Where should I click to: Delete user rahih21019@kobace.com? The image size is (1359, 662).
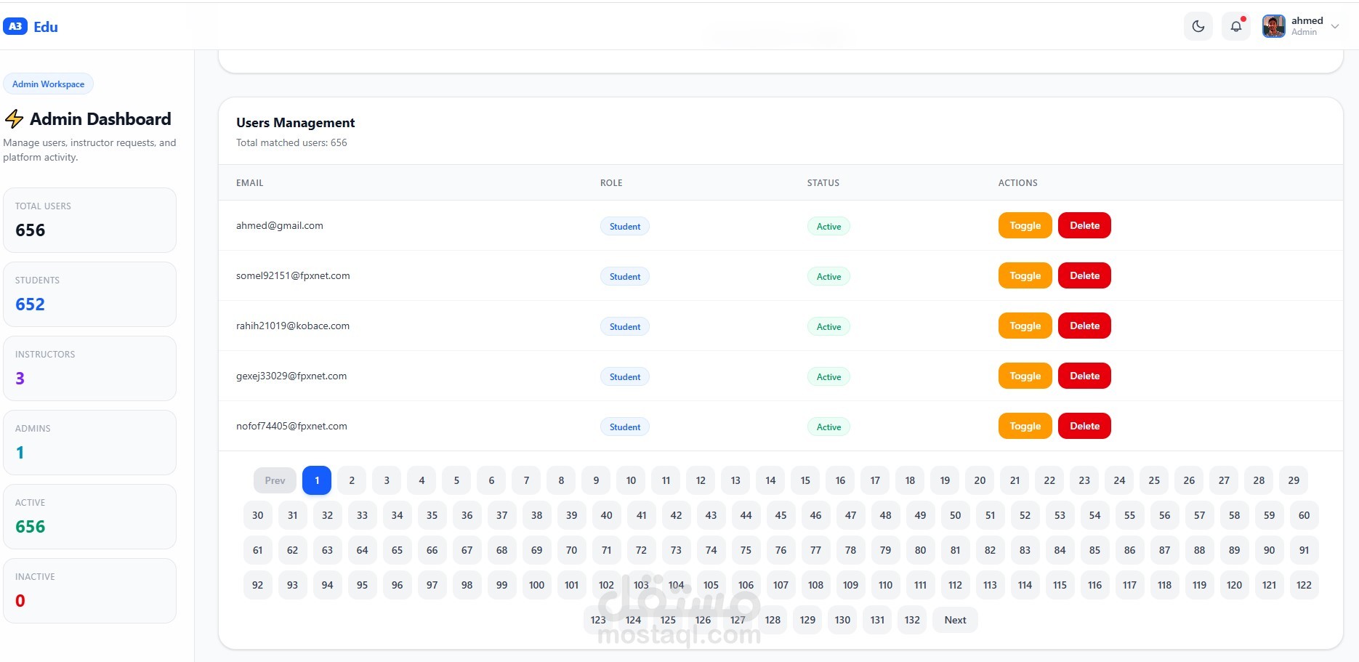pos(1084,326)
